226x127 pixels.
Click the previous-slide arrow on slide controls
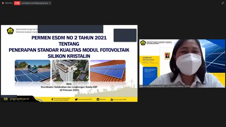tap(3, 99)
